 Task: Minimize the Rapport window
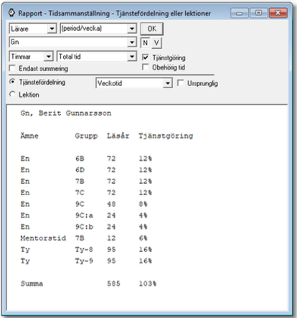(240, 13)
